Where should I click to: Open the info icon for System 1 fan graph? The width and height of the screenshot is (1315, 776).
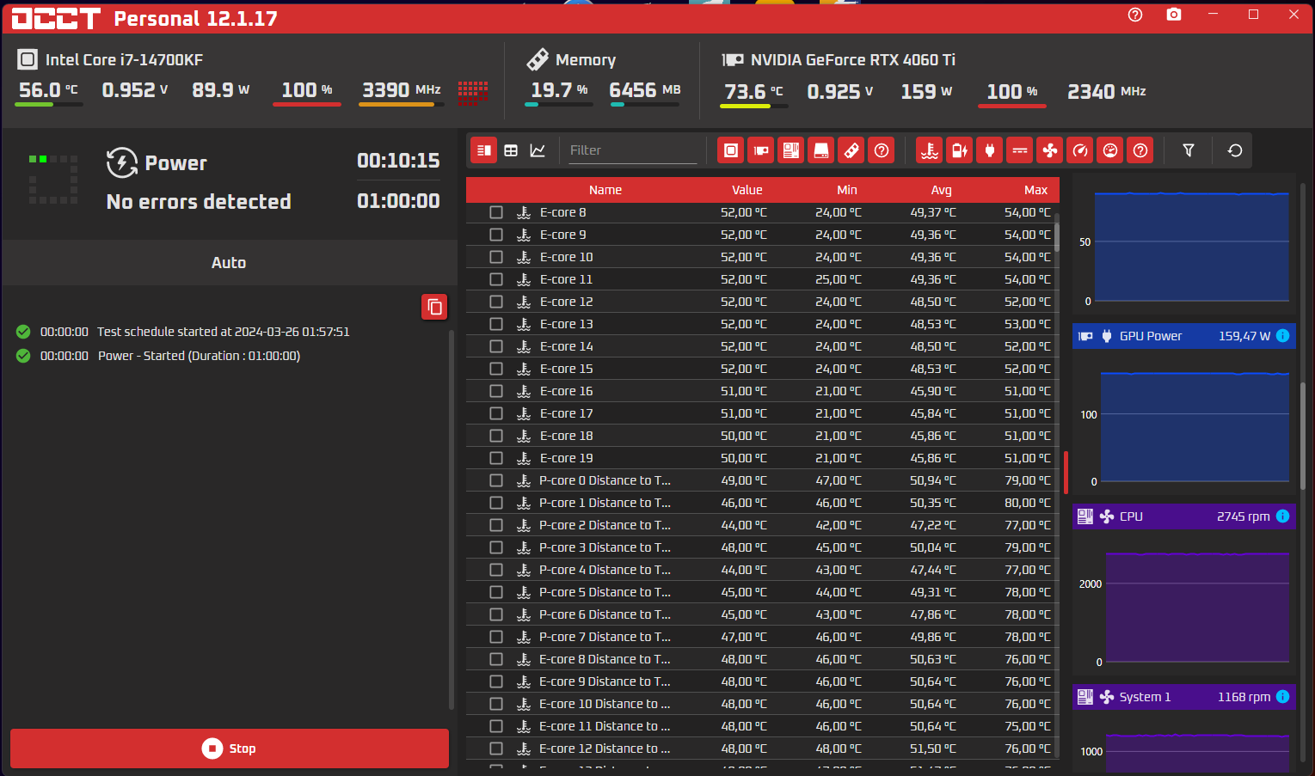1282,697
